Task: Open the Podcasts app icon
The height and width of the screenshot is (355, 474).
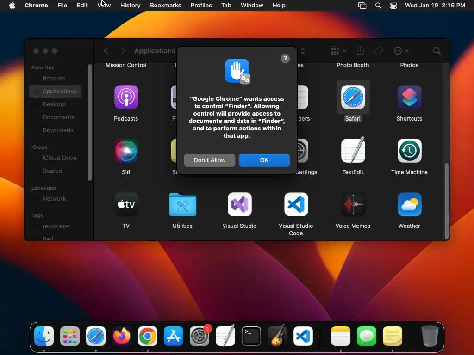Action: click(126, 97)
